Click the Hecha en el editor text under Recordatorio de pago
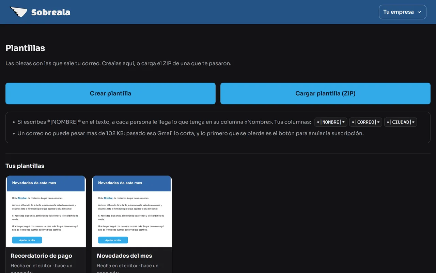 coord(32,265)
